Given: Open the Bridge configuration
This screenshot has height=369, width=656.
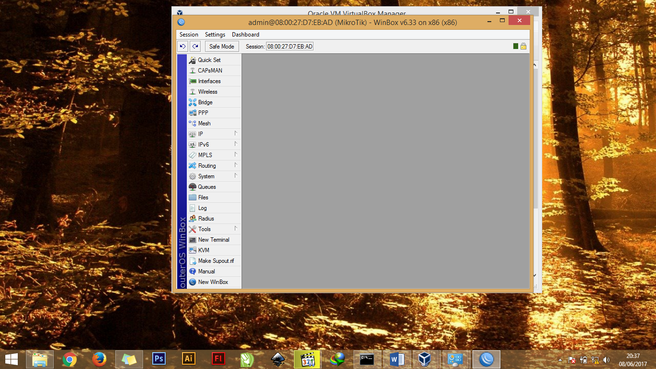Looking at the screenshot, I should (214, 102).
